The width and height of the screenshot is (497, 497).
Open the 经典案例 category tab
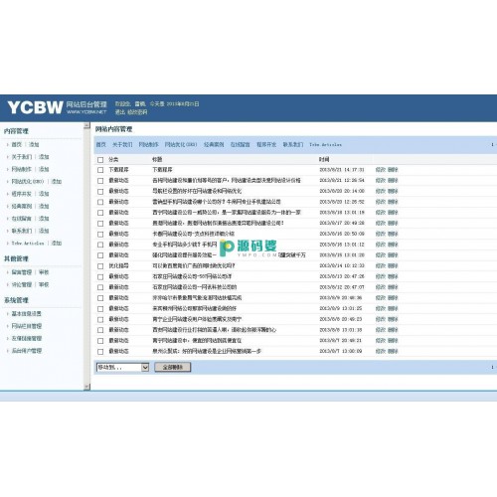pyautogui.click(x=214, y=144)
